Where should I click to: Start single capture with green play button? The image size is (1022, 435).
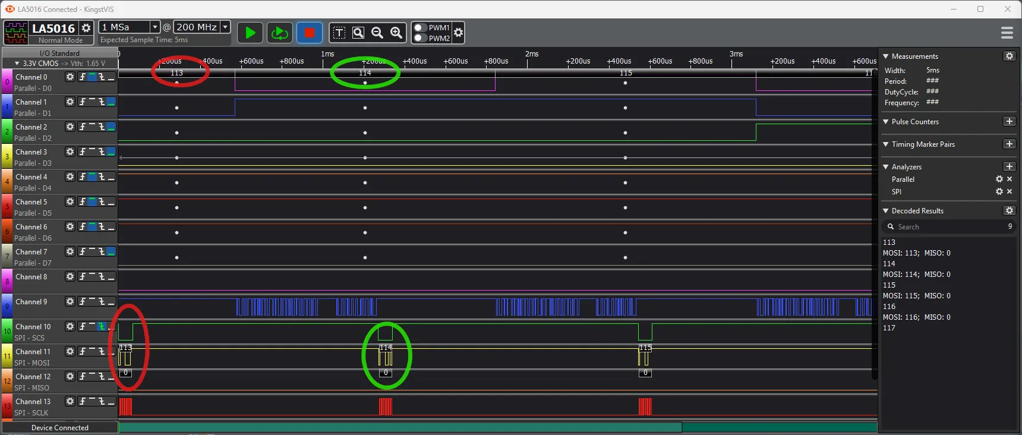click(x=250, y=33)
